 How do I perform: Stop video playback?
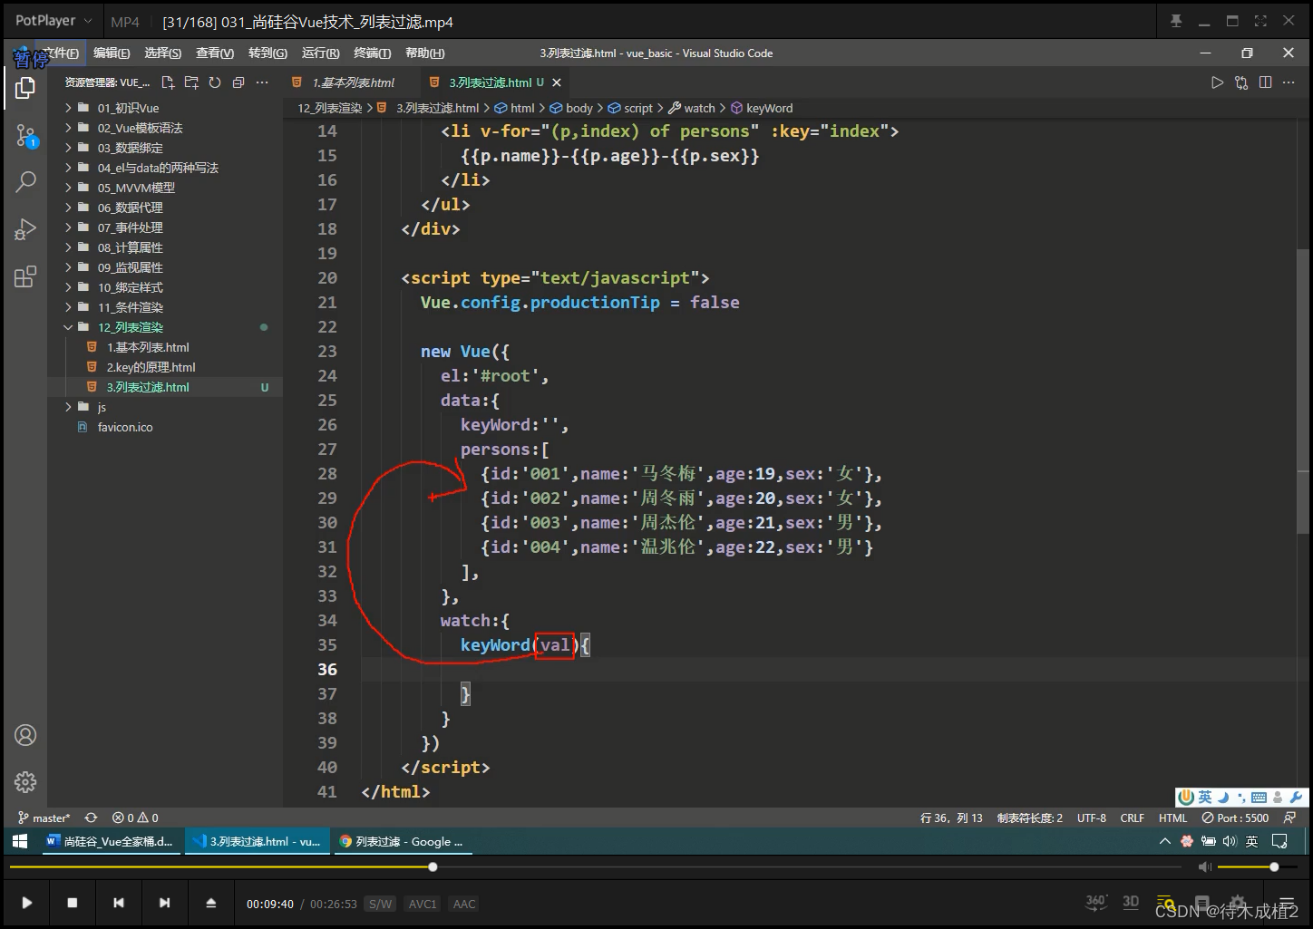point(73,903)
